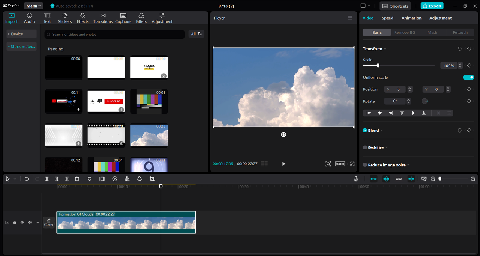Mute the video track audio
Viewport: 480px width, 256px height.
(30, 223)
